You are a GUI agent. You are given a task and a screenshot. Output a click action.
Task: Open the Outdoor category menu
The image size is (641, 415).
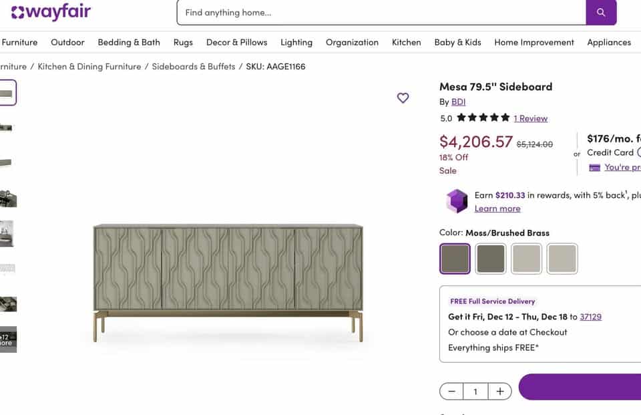tap(67, 42)
